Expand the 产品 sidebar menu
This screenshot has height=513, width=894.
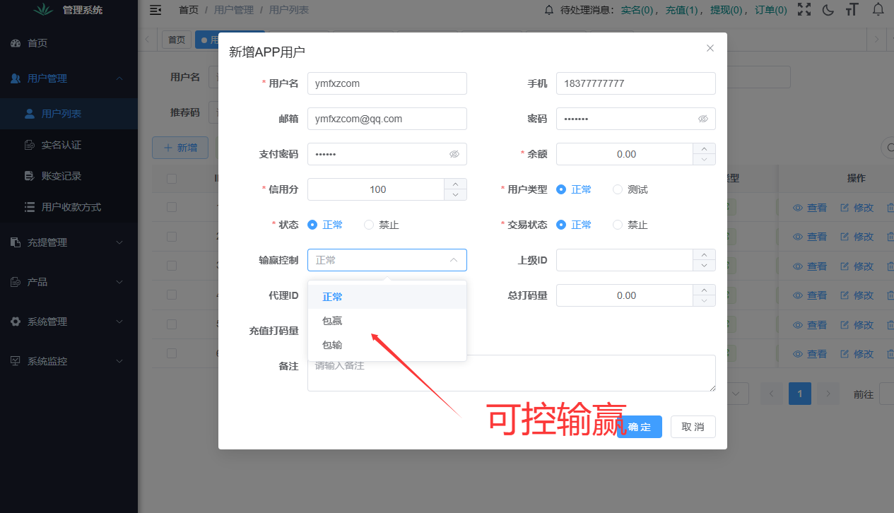point(119,282)
